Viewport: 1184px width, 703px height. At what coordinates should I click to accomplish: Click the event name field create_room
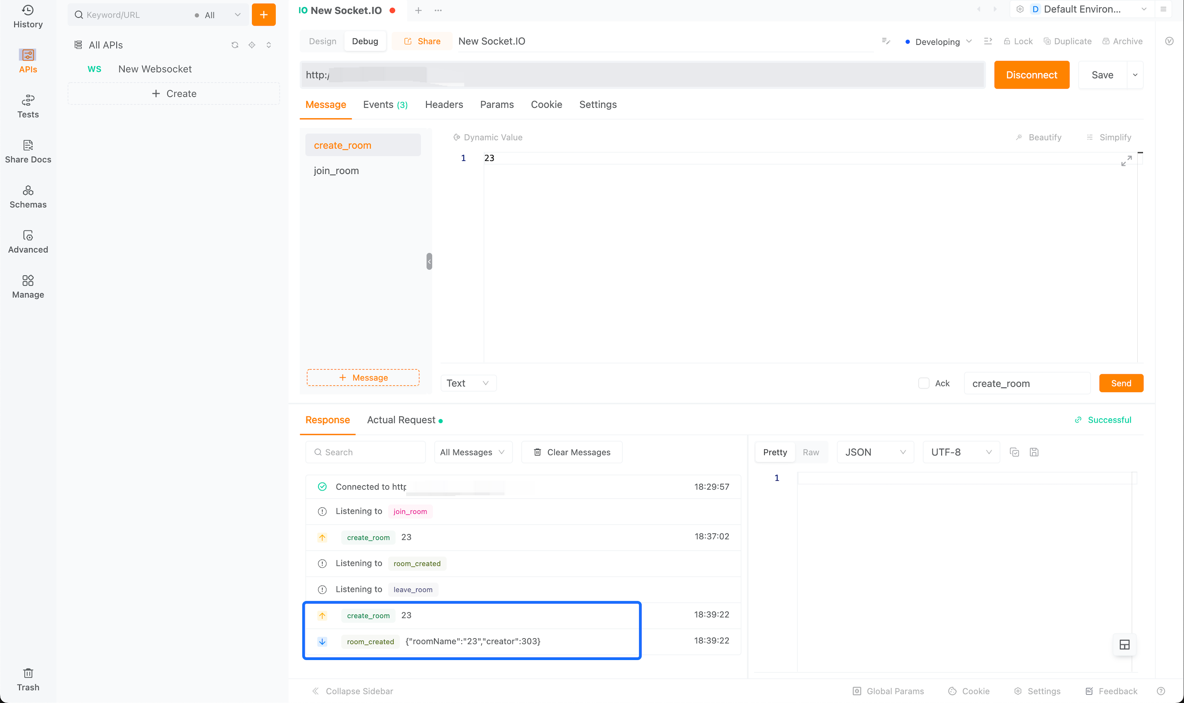click(1026, 383)
